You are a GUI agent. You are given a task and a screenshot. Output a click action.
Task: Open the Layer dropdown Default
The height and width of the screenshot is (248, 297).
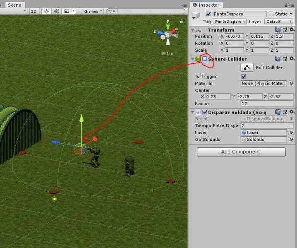[x=279, y=22]
